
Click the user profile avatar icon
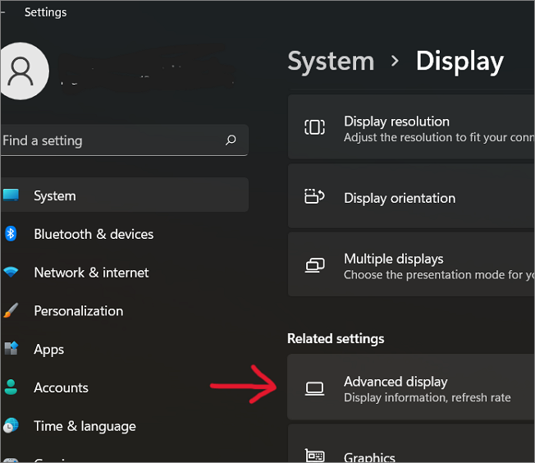click(21, 71)
